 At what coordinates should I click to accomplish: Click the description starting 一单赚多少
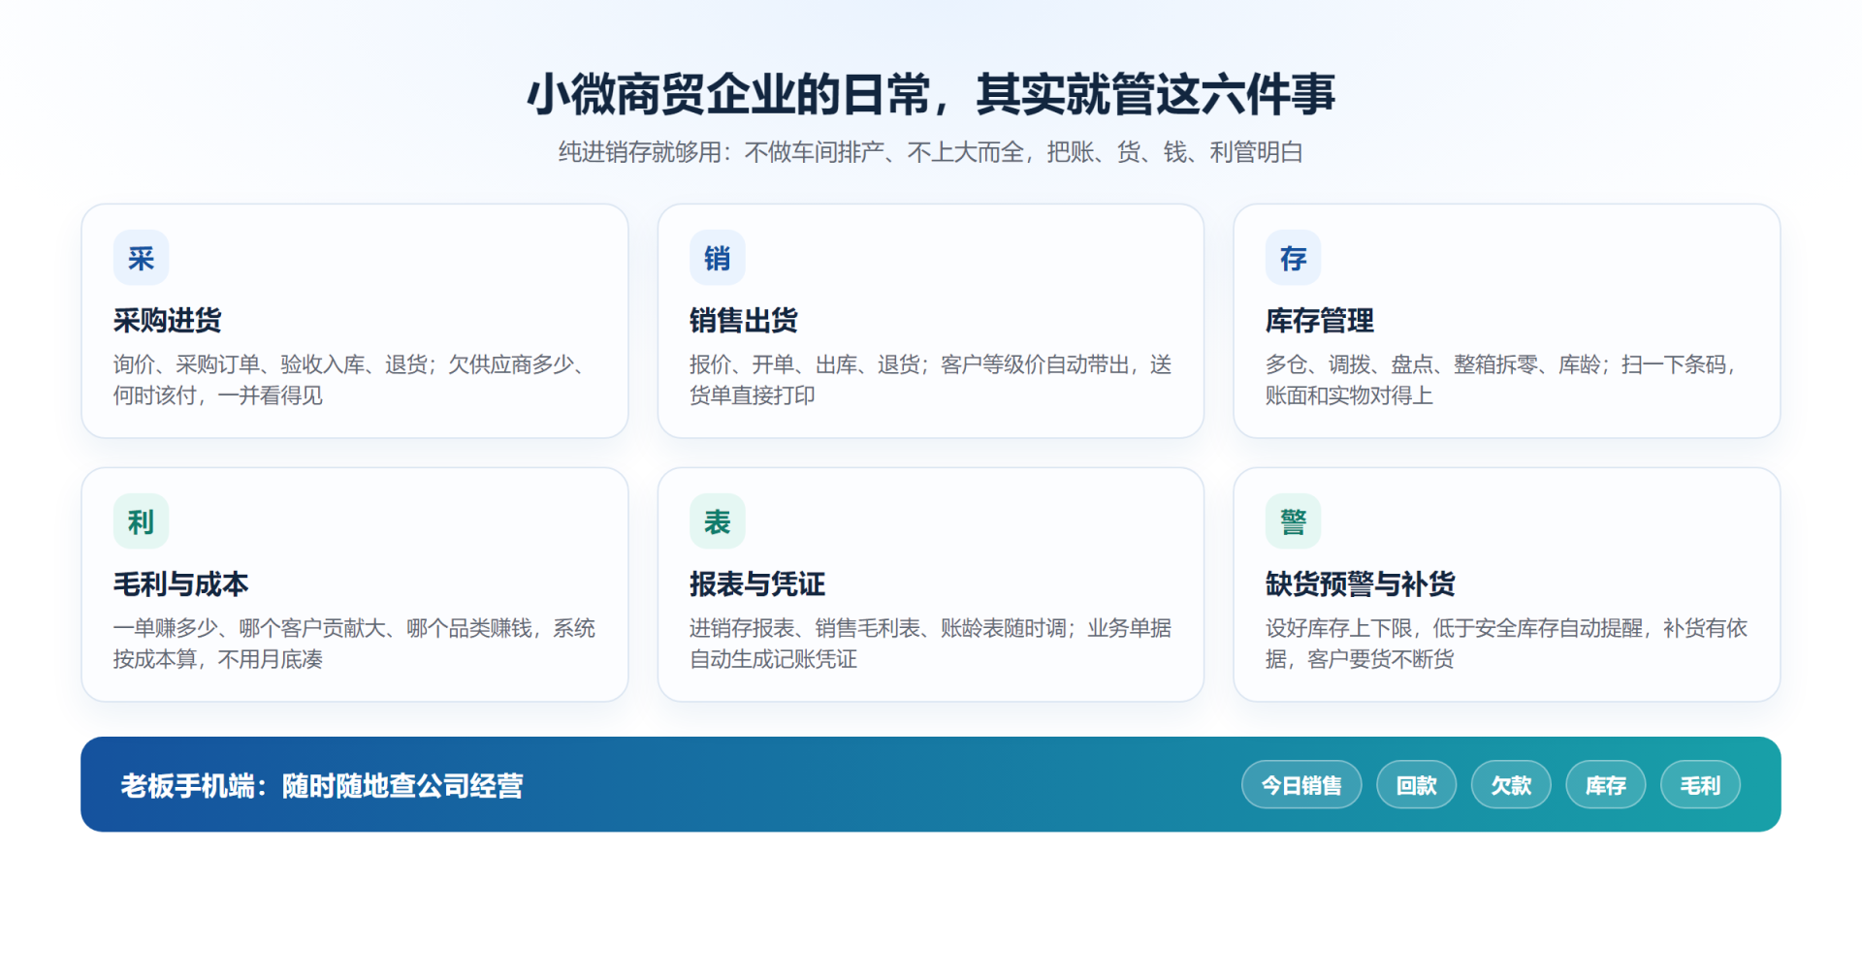[x=355, y=644]
